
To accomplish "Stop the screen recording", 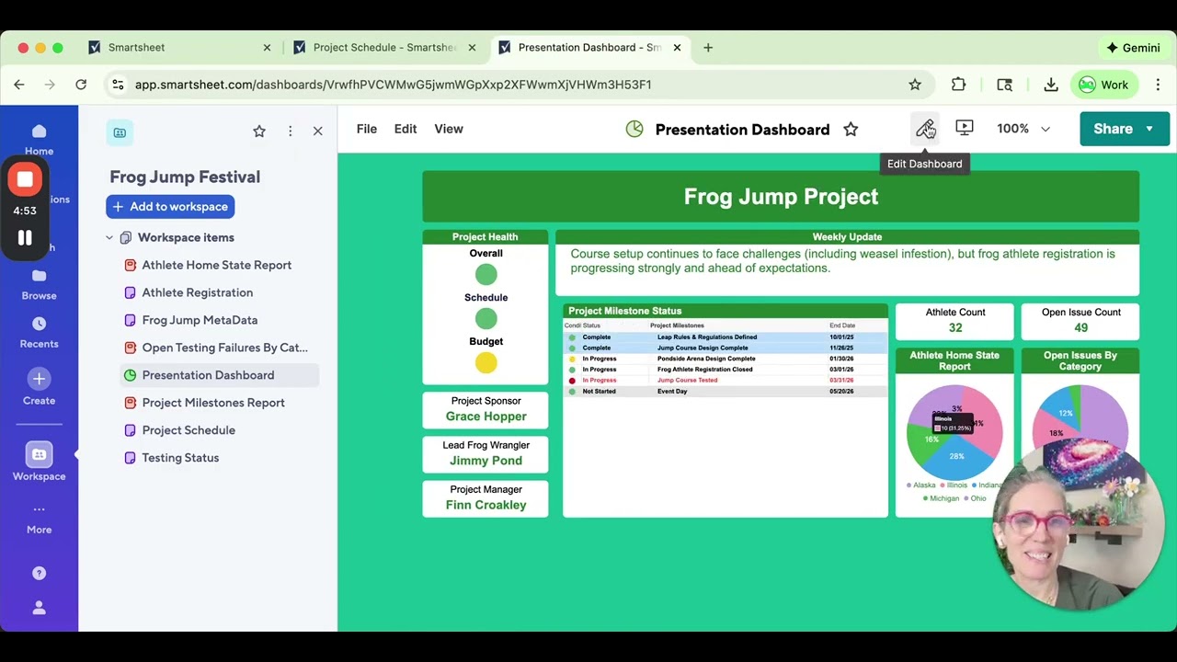I will click(x=25, y=179).
